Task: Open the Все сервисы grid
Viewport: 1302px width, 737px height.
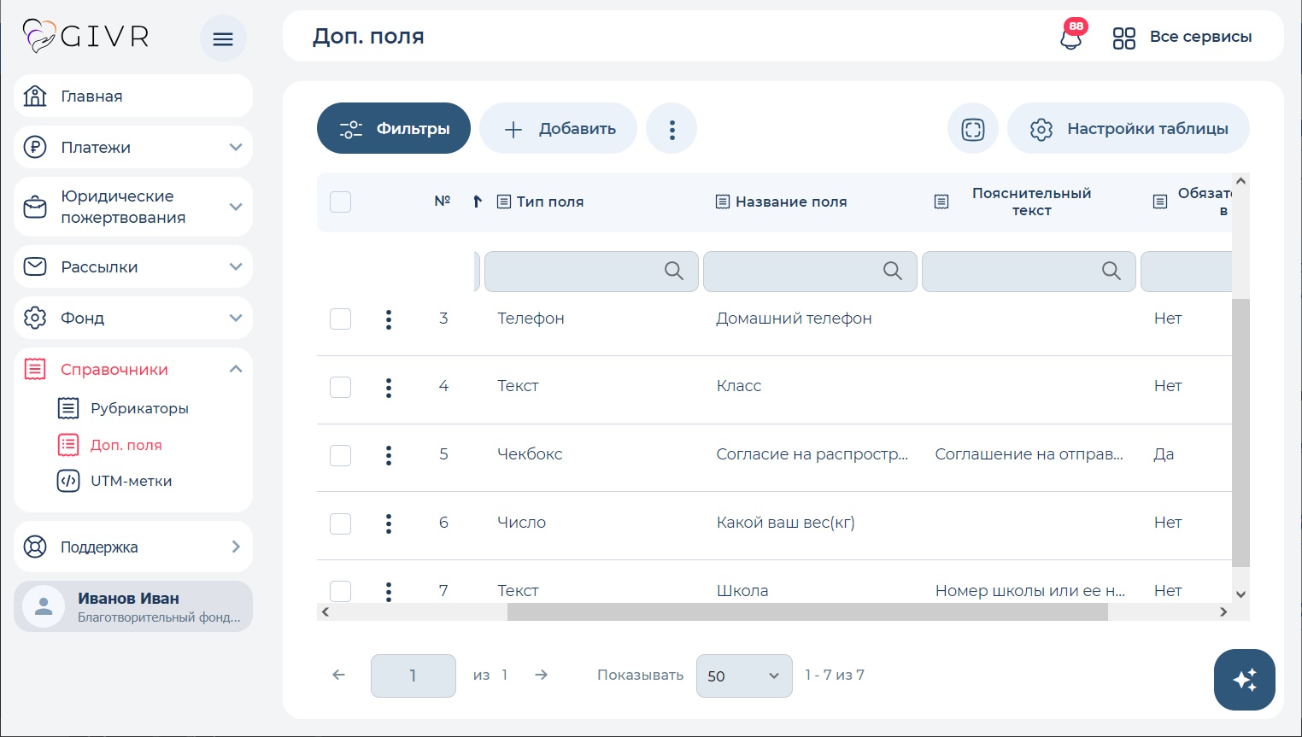Action: 1182,37
